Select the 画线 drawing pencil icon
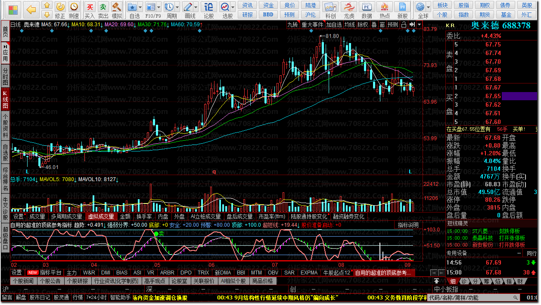Screen dimensions: 541x305 click(x=187, y=6)
